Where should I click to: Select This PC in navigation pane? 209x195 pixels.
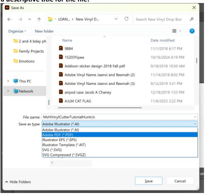(x=22, y=81)
